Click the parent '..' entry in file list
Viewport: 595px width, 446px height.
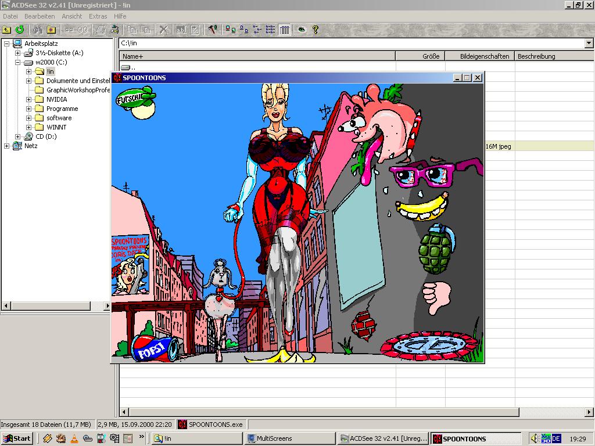[x=128, y=67]
